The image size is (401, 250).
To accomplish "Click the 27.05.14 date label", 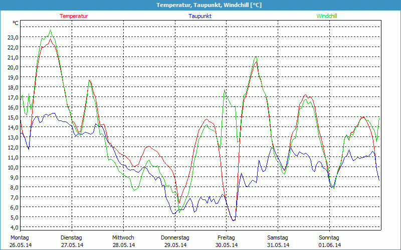I will pos(72,245).
